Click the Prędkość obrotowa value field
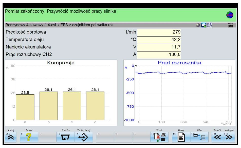This screenshot has height=148, width=241. (x=159, y=32)
